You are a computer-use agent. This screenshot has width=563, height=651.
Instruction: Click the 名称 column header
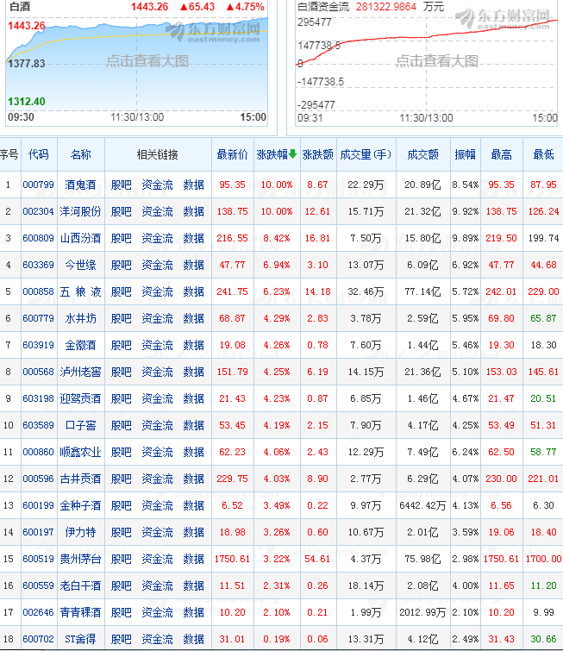[80, 155]
